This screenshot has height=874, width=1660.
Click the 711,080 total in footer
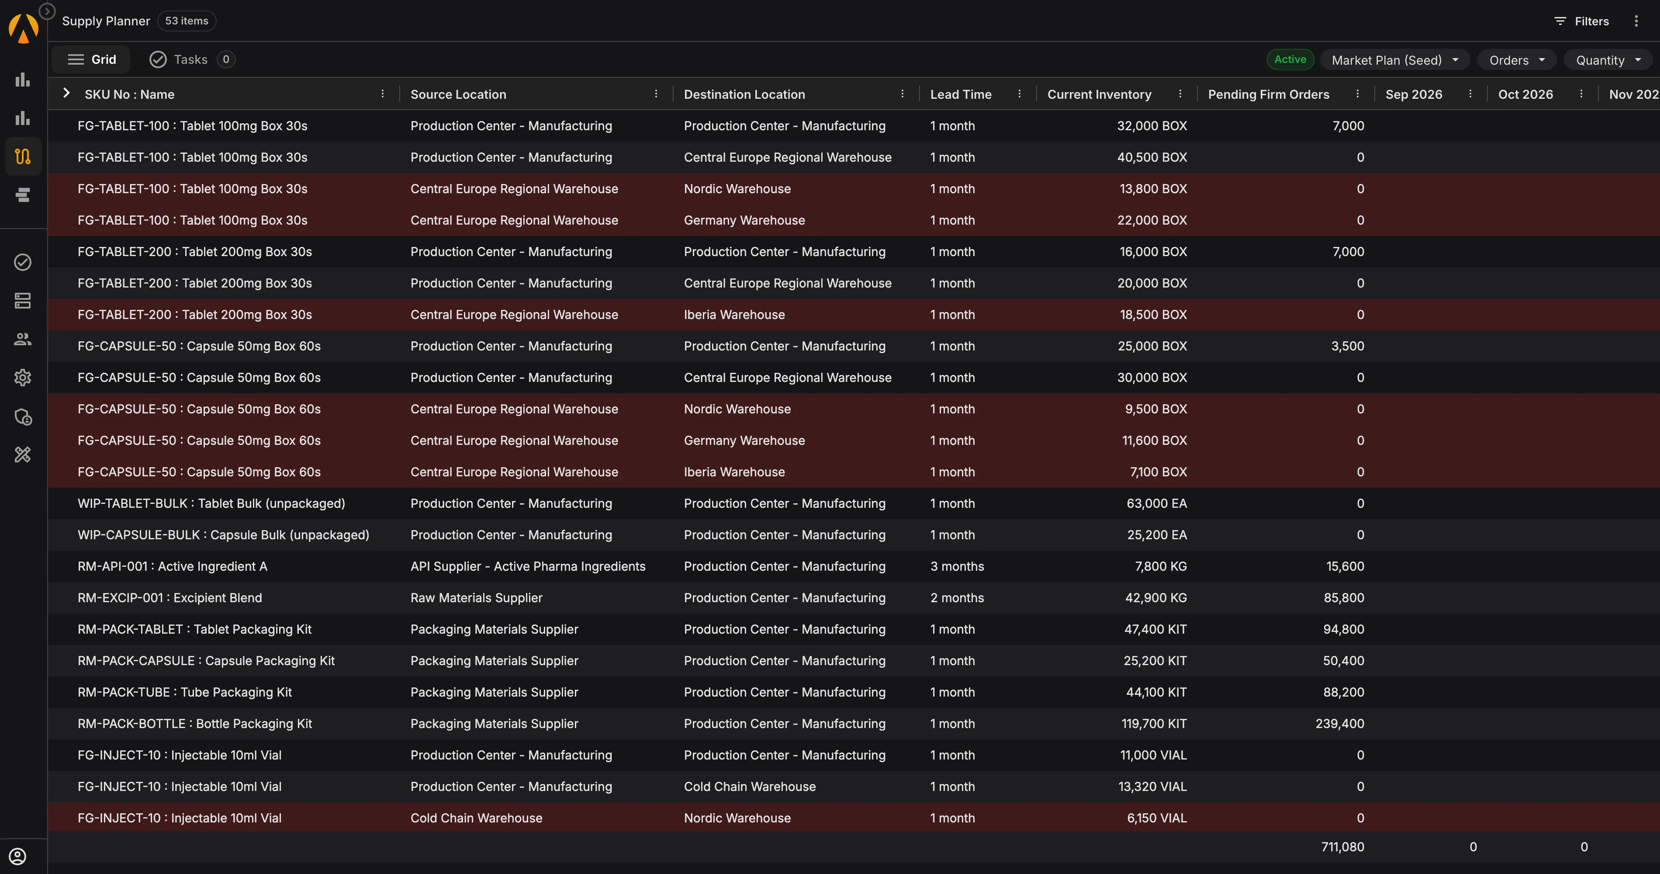[x=1343, y=846]
